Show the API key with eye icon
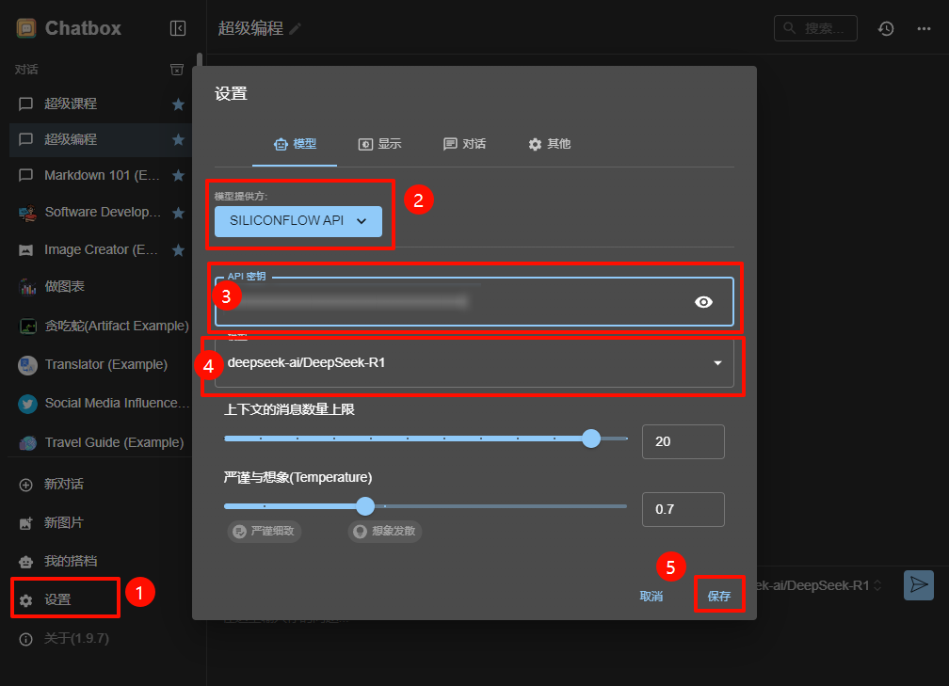Screen dimensions: 949x686 [703, 302]
